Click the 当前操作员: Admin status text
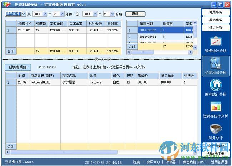 19,162
